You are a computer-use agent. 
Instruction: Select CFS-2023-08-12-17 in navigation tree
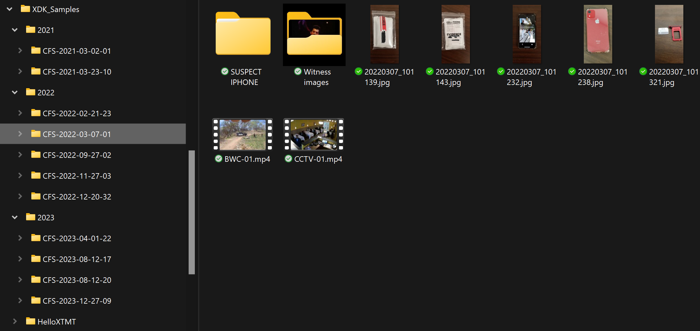click(77, 259)
